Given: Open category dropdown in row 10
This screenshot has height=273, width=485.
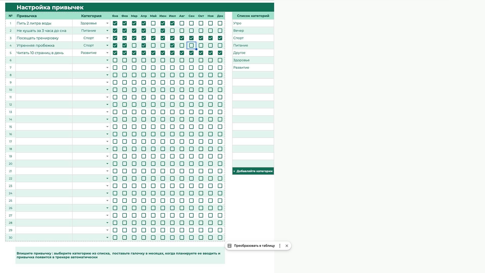Looking at the screenshot, I should 107,90.
